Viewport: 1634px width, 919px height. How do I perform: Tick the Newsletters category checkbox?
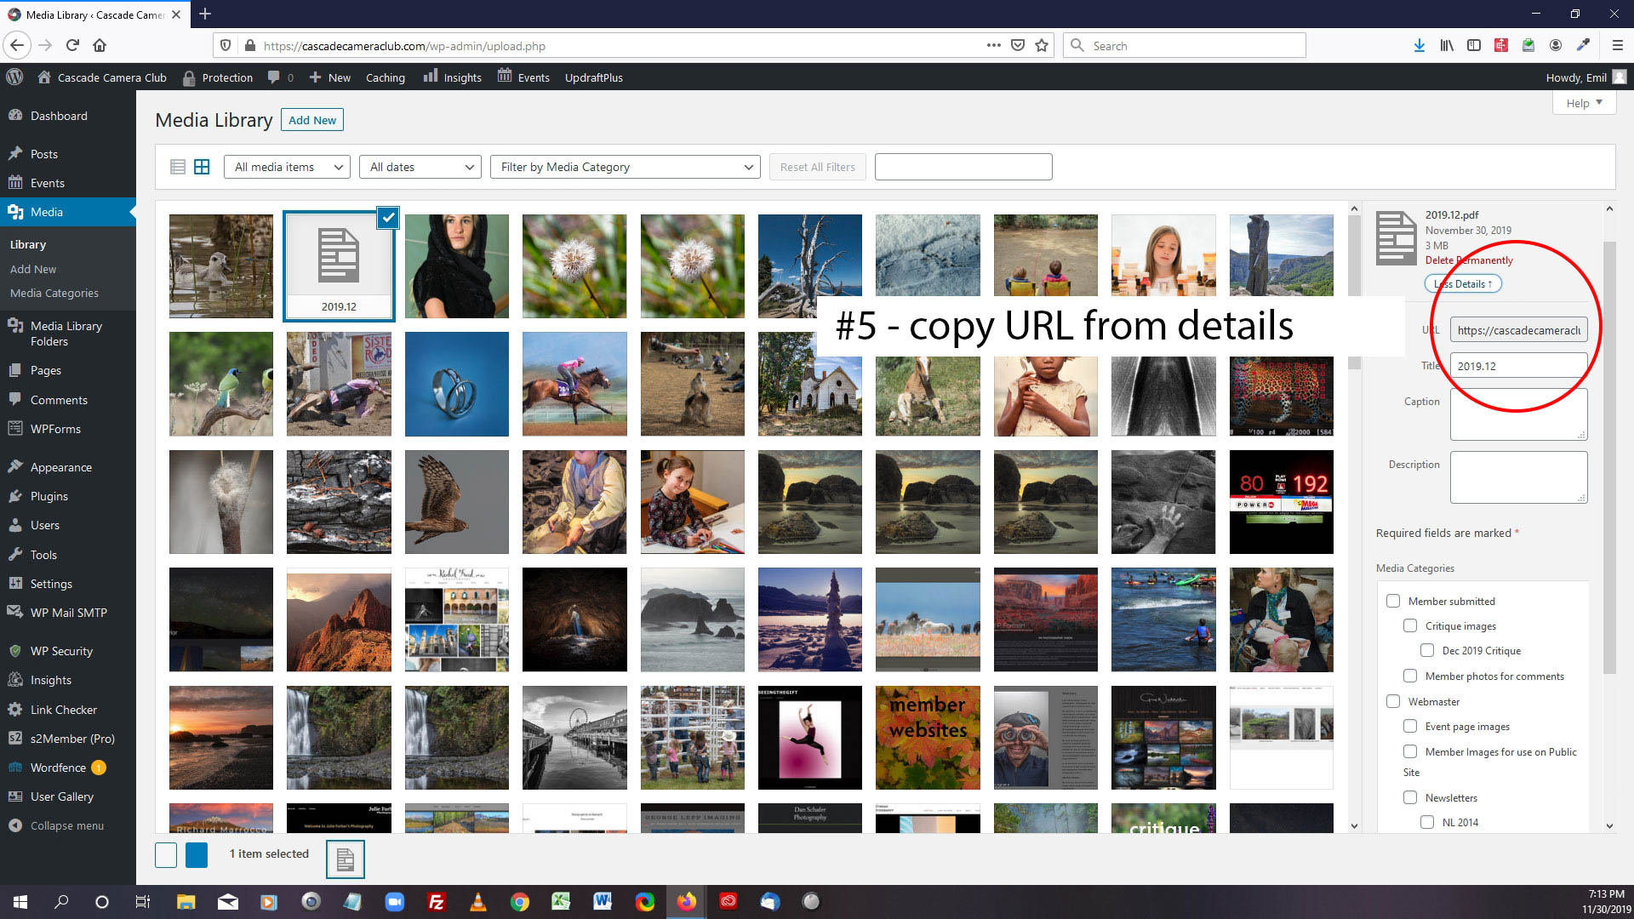pos(1410,798)
